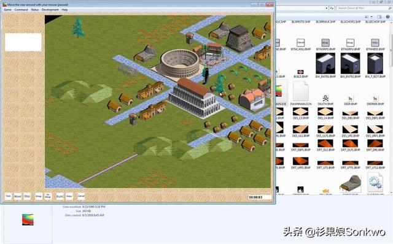Toggle the Explorer preview pane
393x244 pixels.
click(379, 17)
